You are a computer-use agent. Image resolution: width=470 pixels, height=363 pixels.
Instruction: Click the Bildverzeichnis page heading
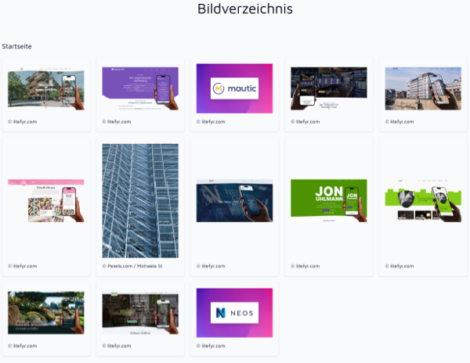(234, 10)
